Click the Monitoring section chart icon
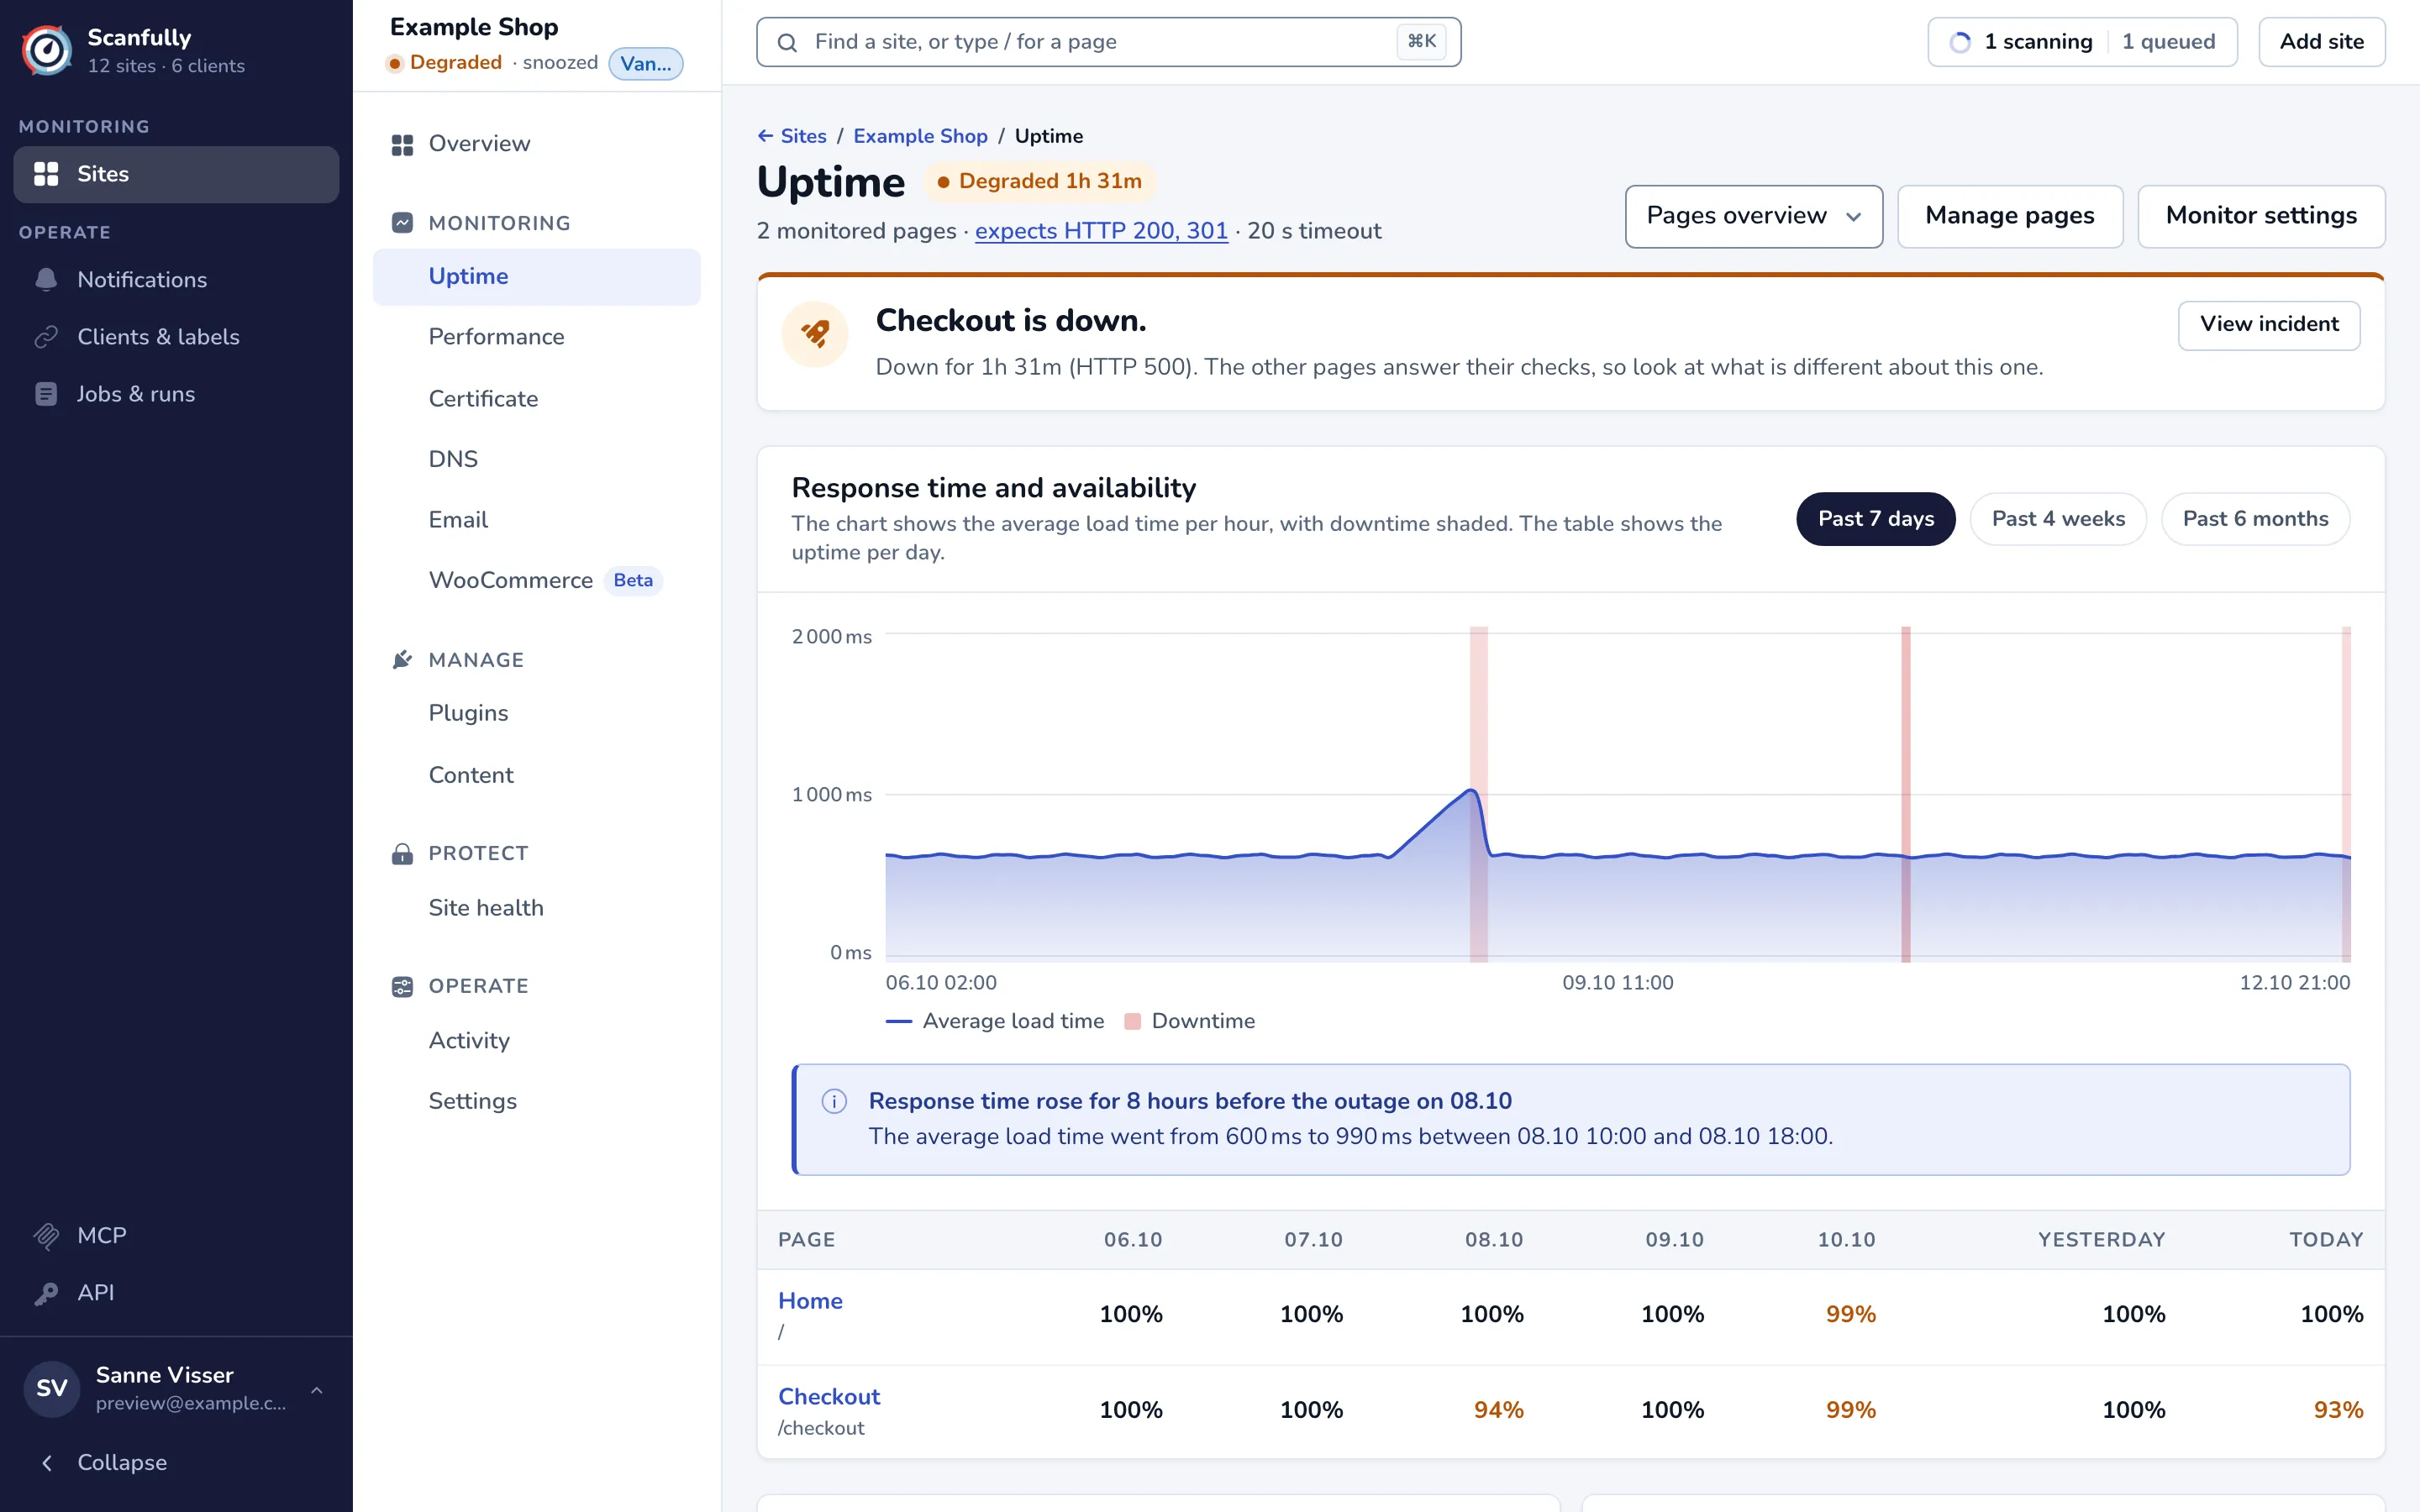The width and height of the screenshot is (2420, 1512). [402, 223]
